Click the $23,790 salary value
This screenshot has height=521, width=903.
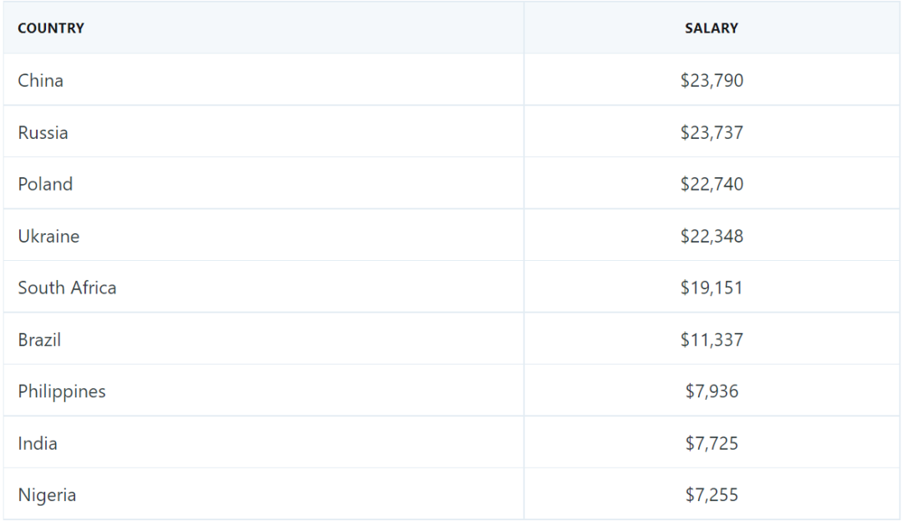[x=712, y=80]
